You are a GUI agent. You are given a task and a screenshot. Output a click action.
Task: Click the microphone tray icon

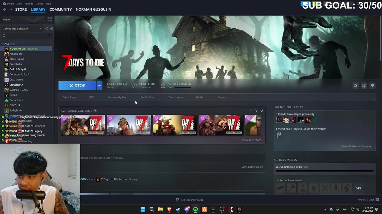pyautogui.click(x=338, y=209)
